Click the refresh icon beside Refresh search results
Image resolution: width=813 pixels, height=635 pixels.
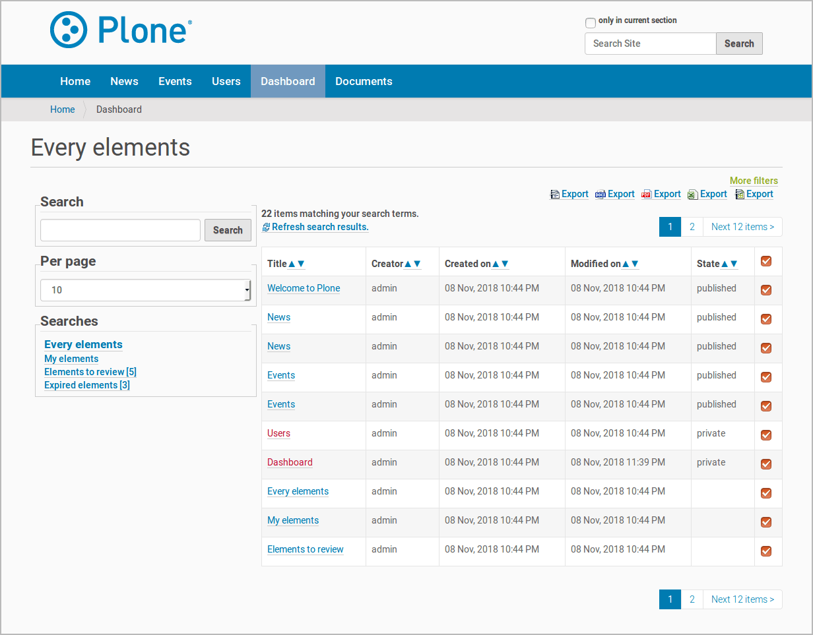[x=266, y=227]
